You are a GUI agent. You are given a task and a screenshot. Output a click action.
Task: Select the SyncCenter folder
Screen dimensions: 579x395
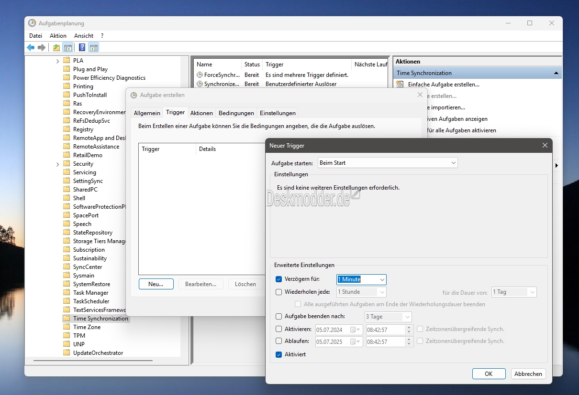pyautogui.click(x=88, y=267)
